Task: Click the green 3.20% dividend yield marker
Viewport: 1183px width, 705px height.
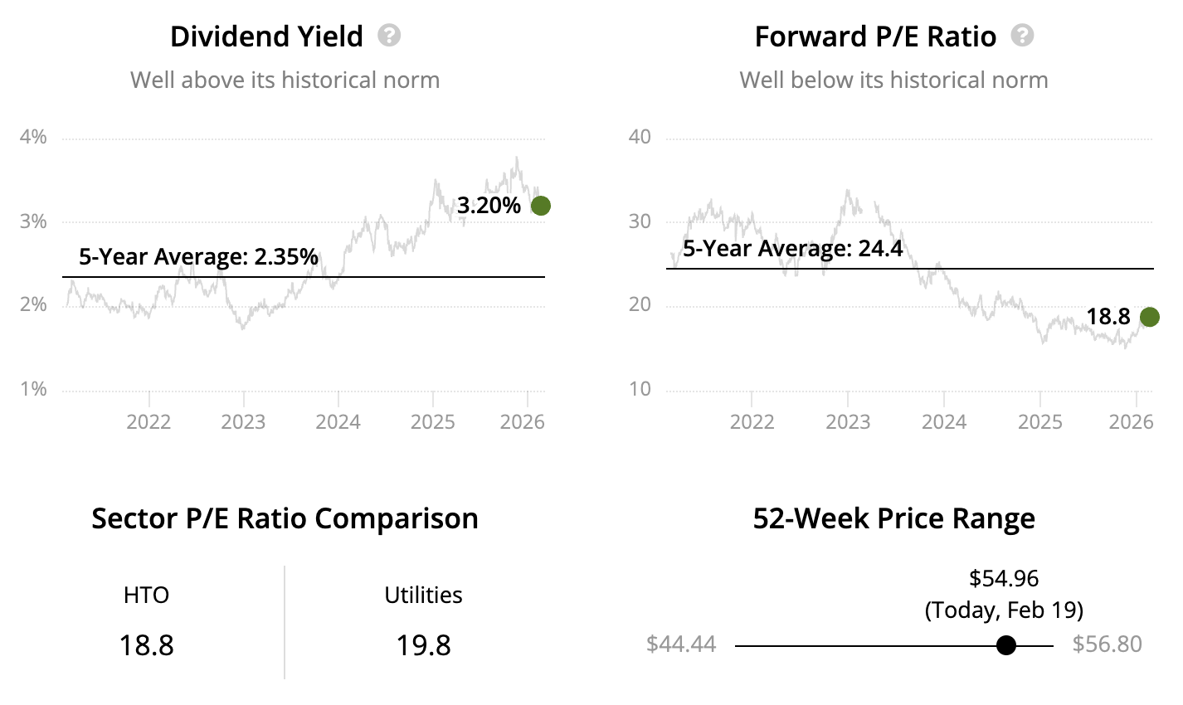Action: click(540, 206)
